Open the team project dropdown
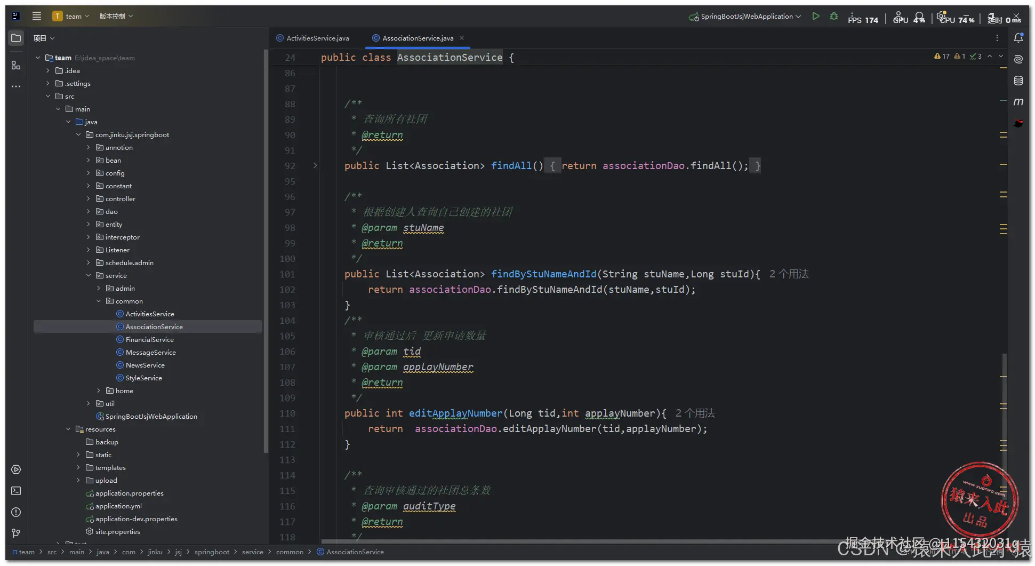 71,16
